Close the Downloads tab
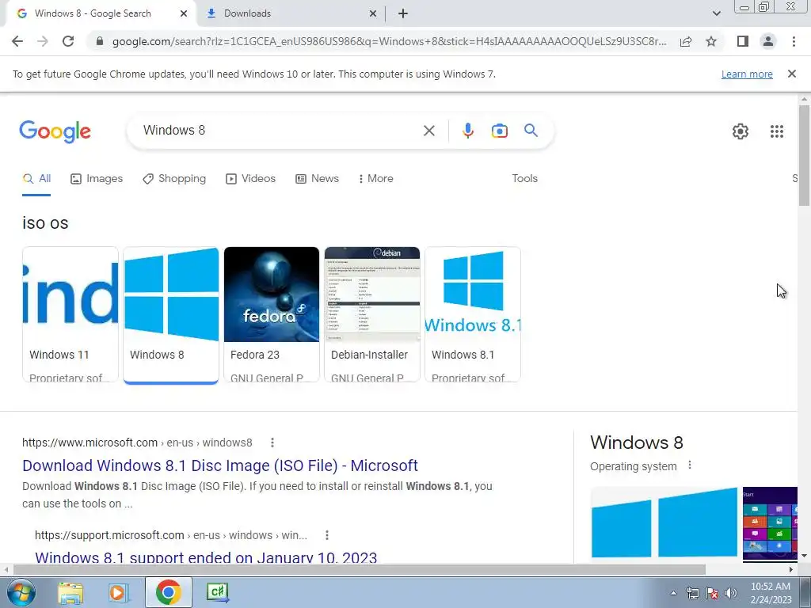 pyautogui.click(x=373, y=13)
